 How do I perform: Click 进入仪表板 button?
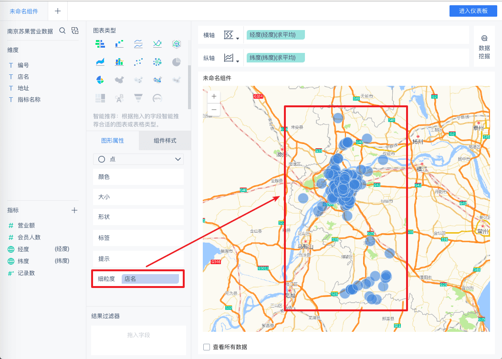[473, 11]
